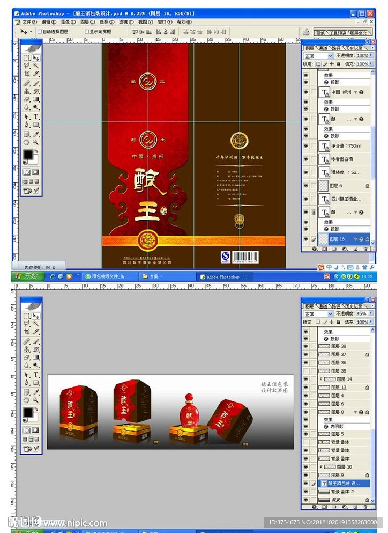388x533 pixels.
Task: Select the Pen tool beside the flat label artwork
Action: point(27,125)
